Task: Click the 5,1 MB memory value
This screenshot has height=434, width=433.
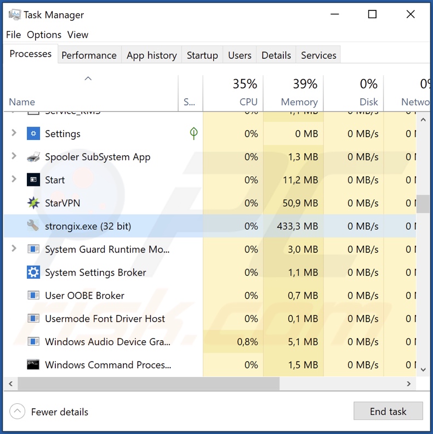Action: (x=303, y=342)
